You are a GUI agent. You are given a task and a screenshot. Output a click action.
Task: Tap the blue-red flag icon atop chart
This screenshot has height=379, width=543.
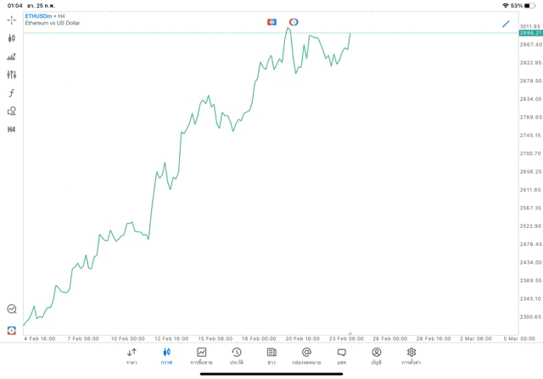tap(271, 22)
